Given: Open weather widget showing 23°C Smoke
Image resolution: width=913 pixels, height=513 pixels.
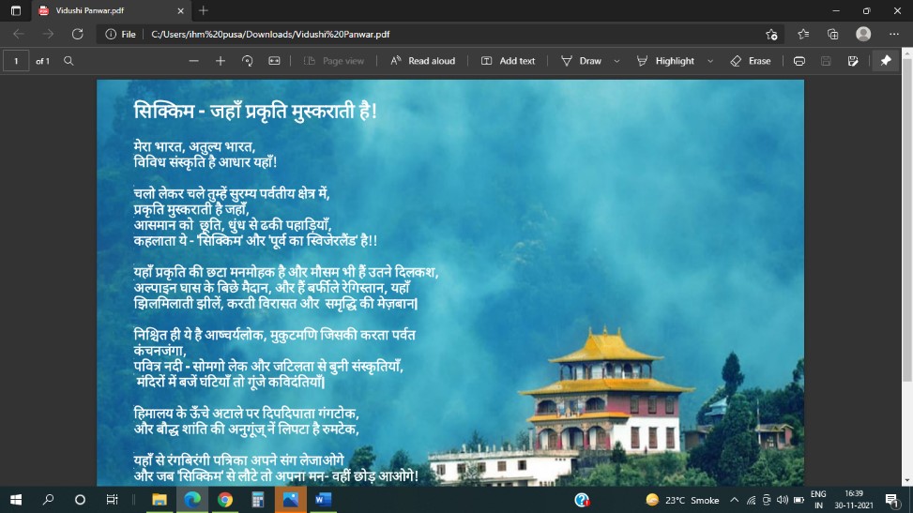Looking at the screenshot, I should tap(682, 500).
